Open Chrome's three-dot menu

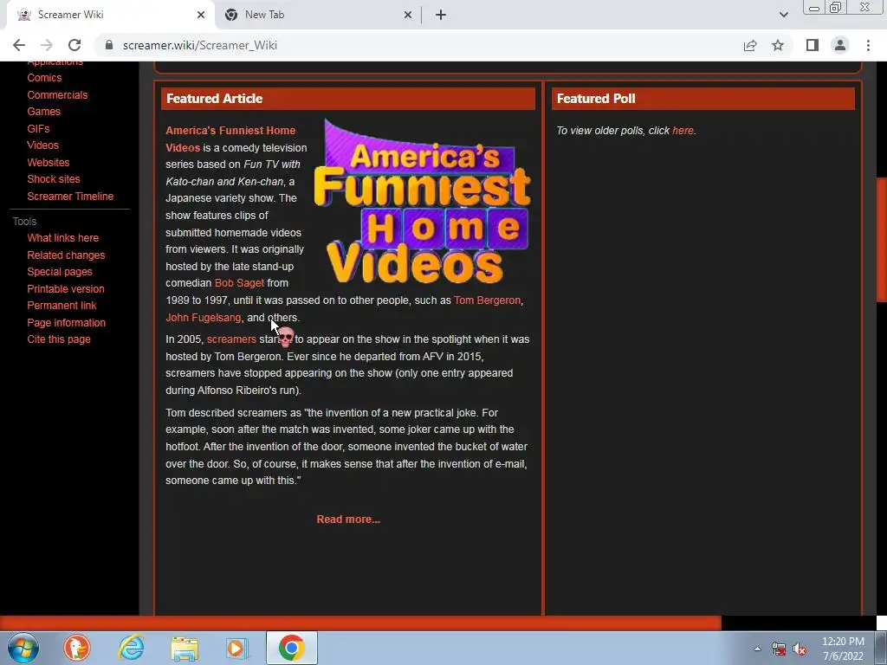(x=868, y=45)
